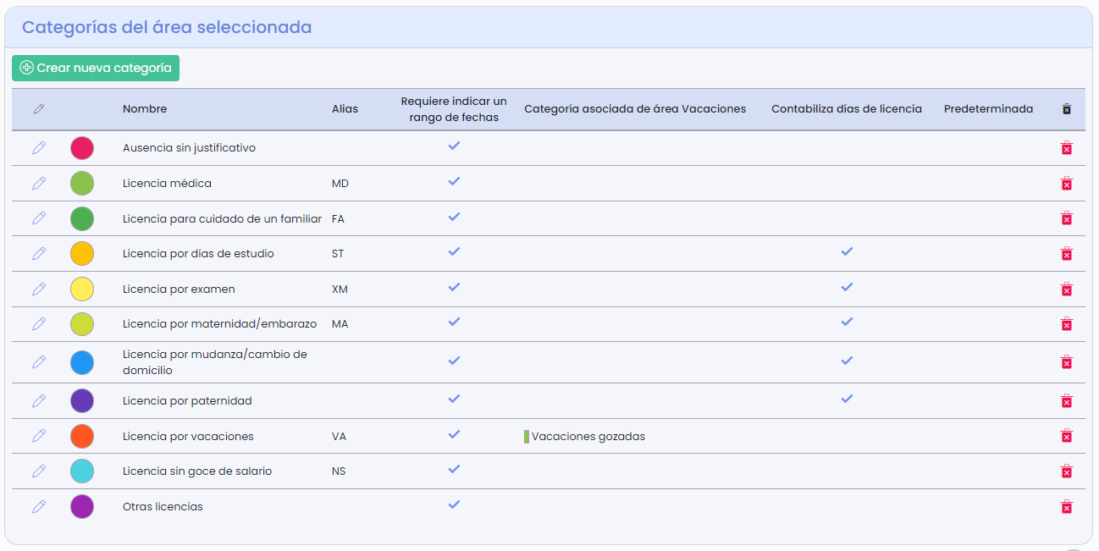Image resolution: width=1099 pixels, height=551 pixels.
Task: Delete the "Otras licencias" category
Action: (1066, 506)
